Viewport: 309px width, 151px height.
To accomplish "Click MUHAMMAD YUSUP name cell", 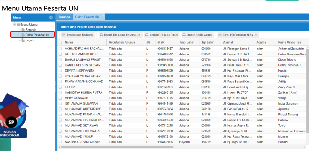I will 79,137.
